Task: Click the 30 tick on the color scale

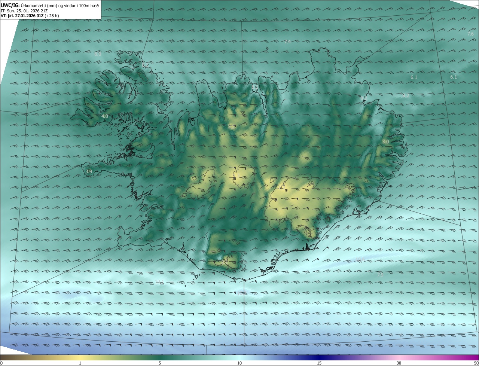Action: [x=399, y=363]
